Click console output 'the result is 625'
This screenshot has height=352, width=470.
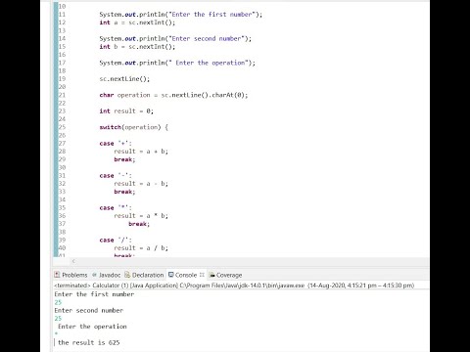pos(89,342)
